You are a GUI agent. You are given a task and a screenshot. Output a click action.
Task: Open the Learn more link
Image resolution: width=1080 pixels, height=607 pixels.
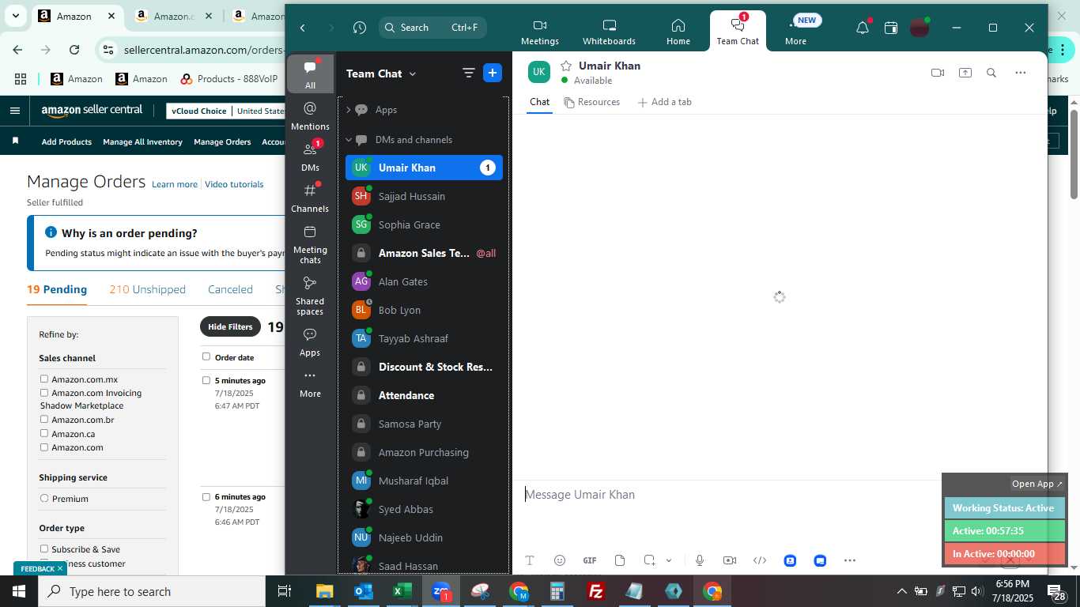click(x=175, y=184)
